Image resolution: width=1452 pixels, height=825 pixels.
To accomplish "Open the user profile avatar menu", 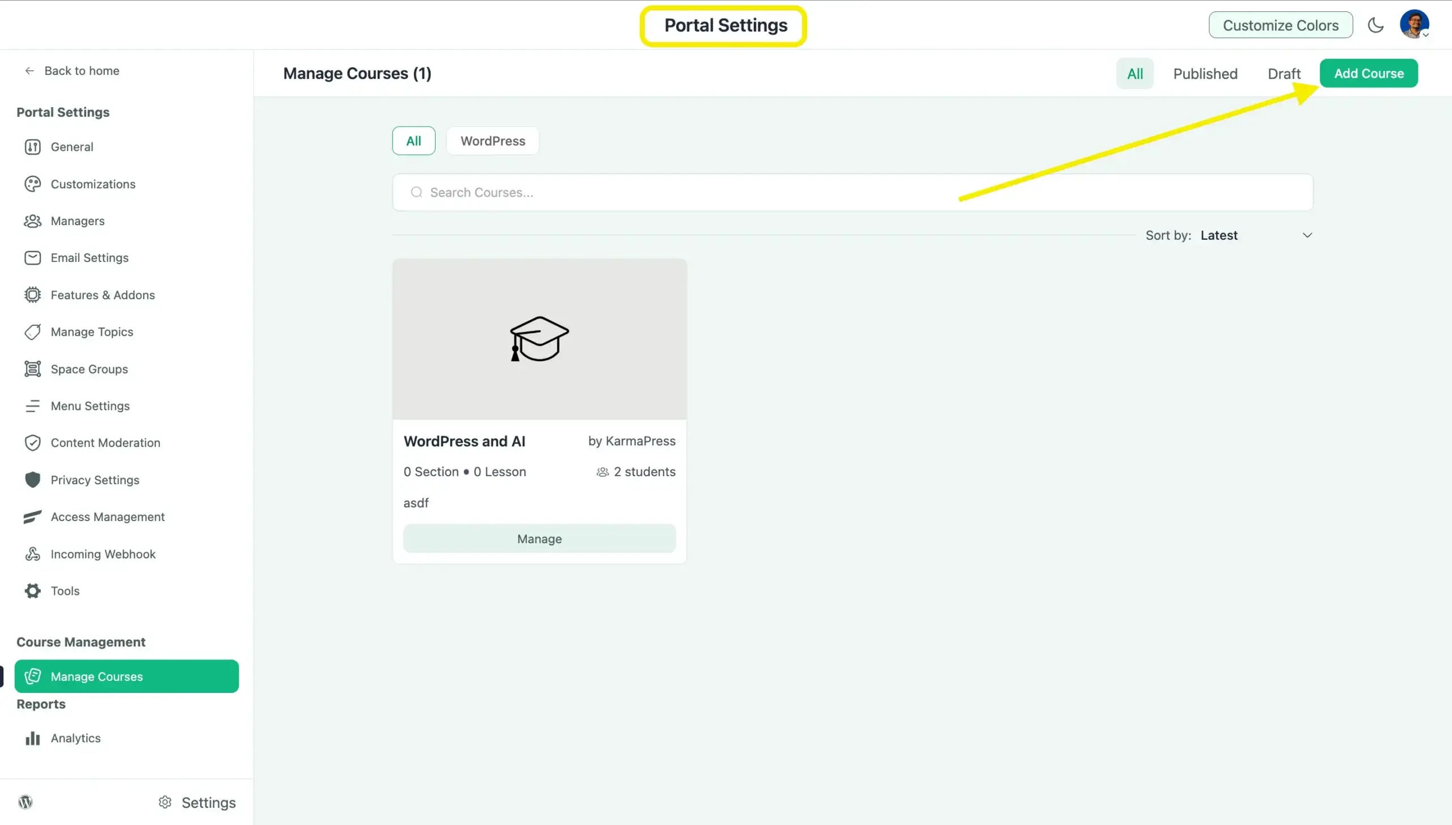I will pyautogui.click(x=1414, y=24).
